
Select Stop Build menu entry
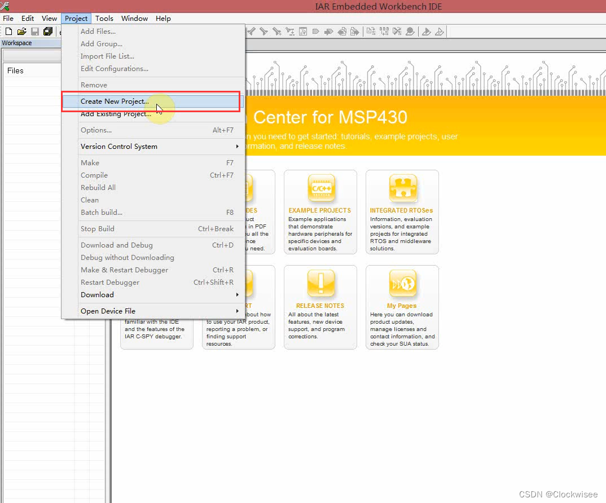click(153, 229)
